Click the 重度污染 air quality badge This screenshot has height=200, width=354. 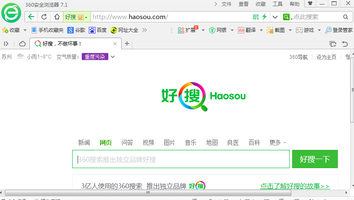tap(95, 57)
